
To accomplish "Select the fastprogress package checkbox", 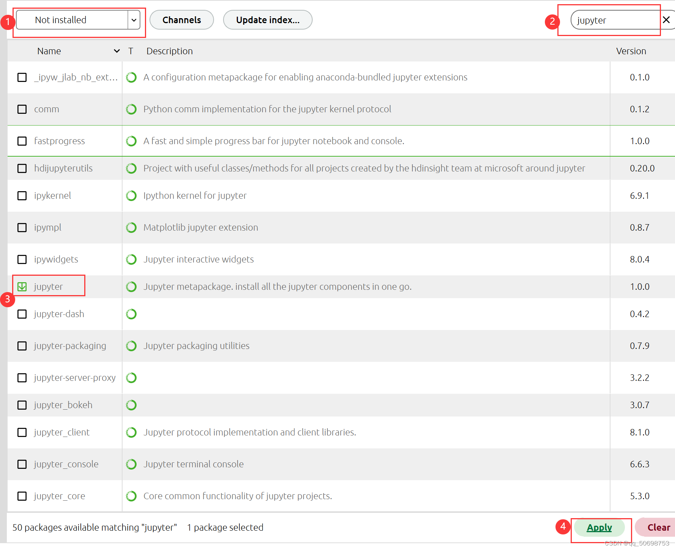I will coord(22,141).
